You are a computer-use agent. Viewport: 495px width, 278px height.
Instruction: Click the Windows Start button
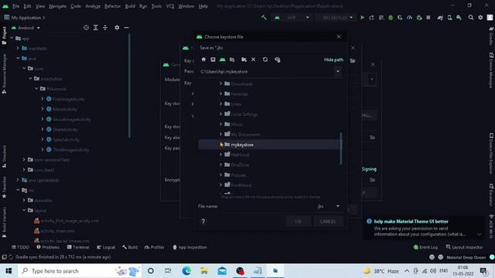(x=9, y=271)
